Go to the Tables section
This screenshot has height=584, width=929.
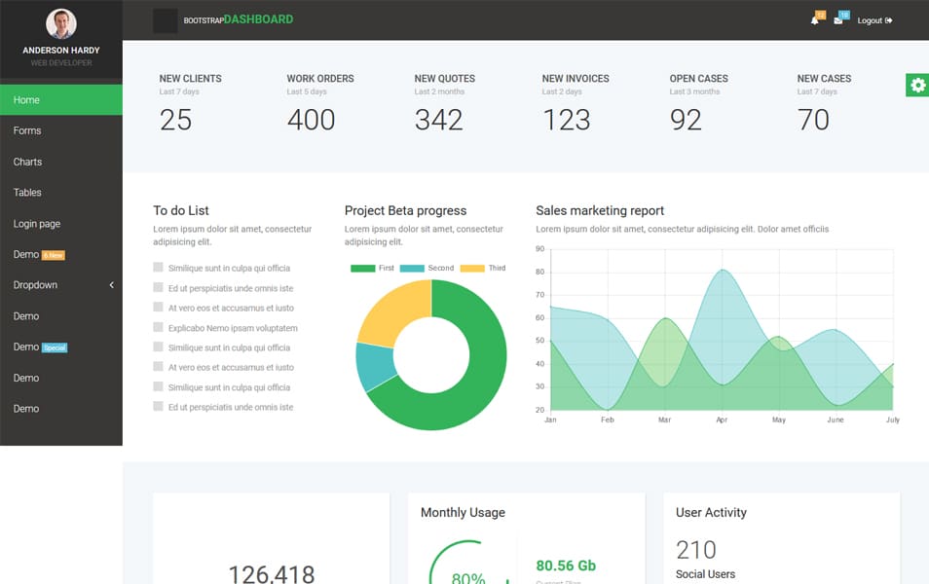coord(29,192)
